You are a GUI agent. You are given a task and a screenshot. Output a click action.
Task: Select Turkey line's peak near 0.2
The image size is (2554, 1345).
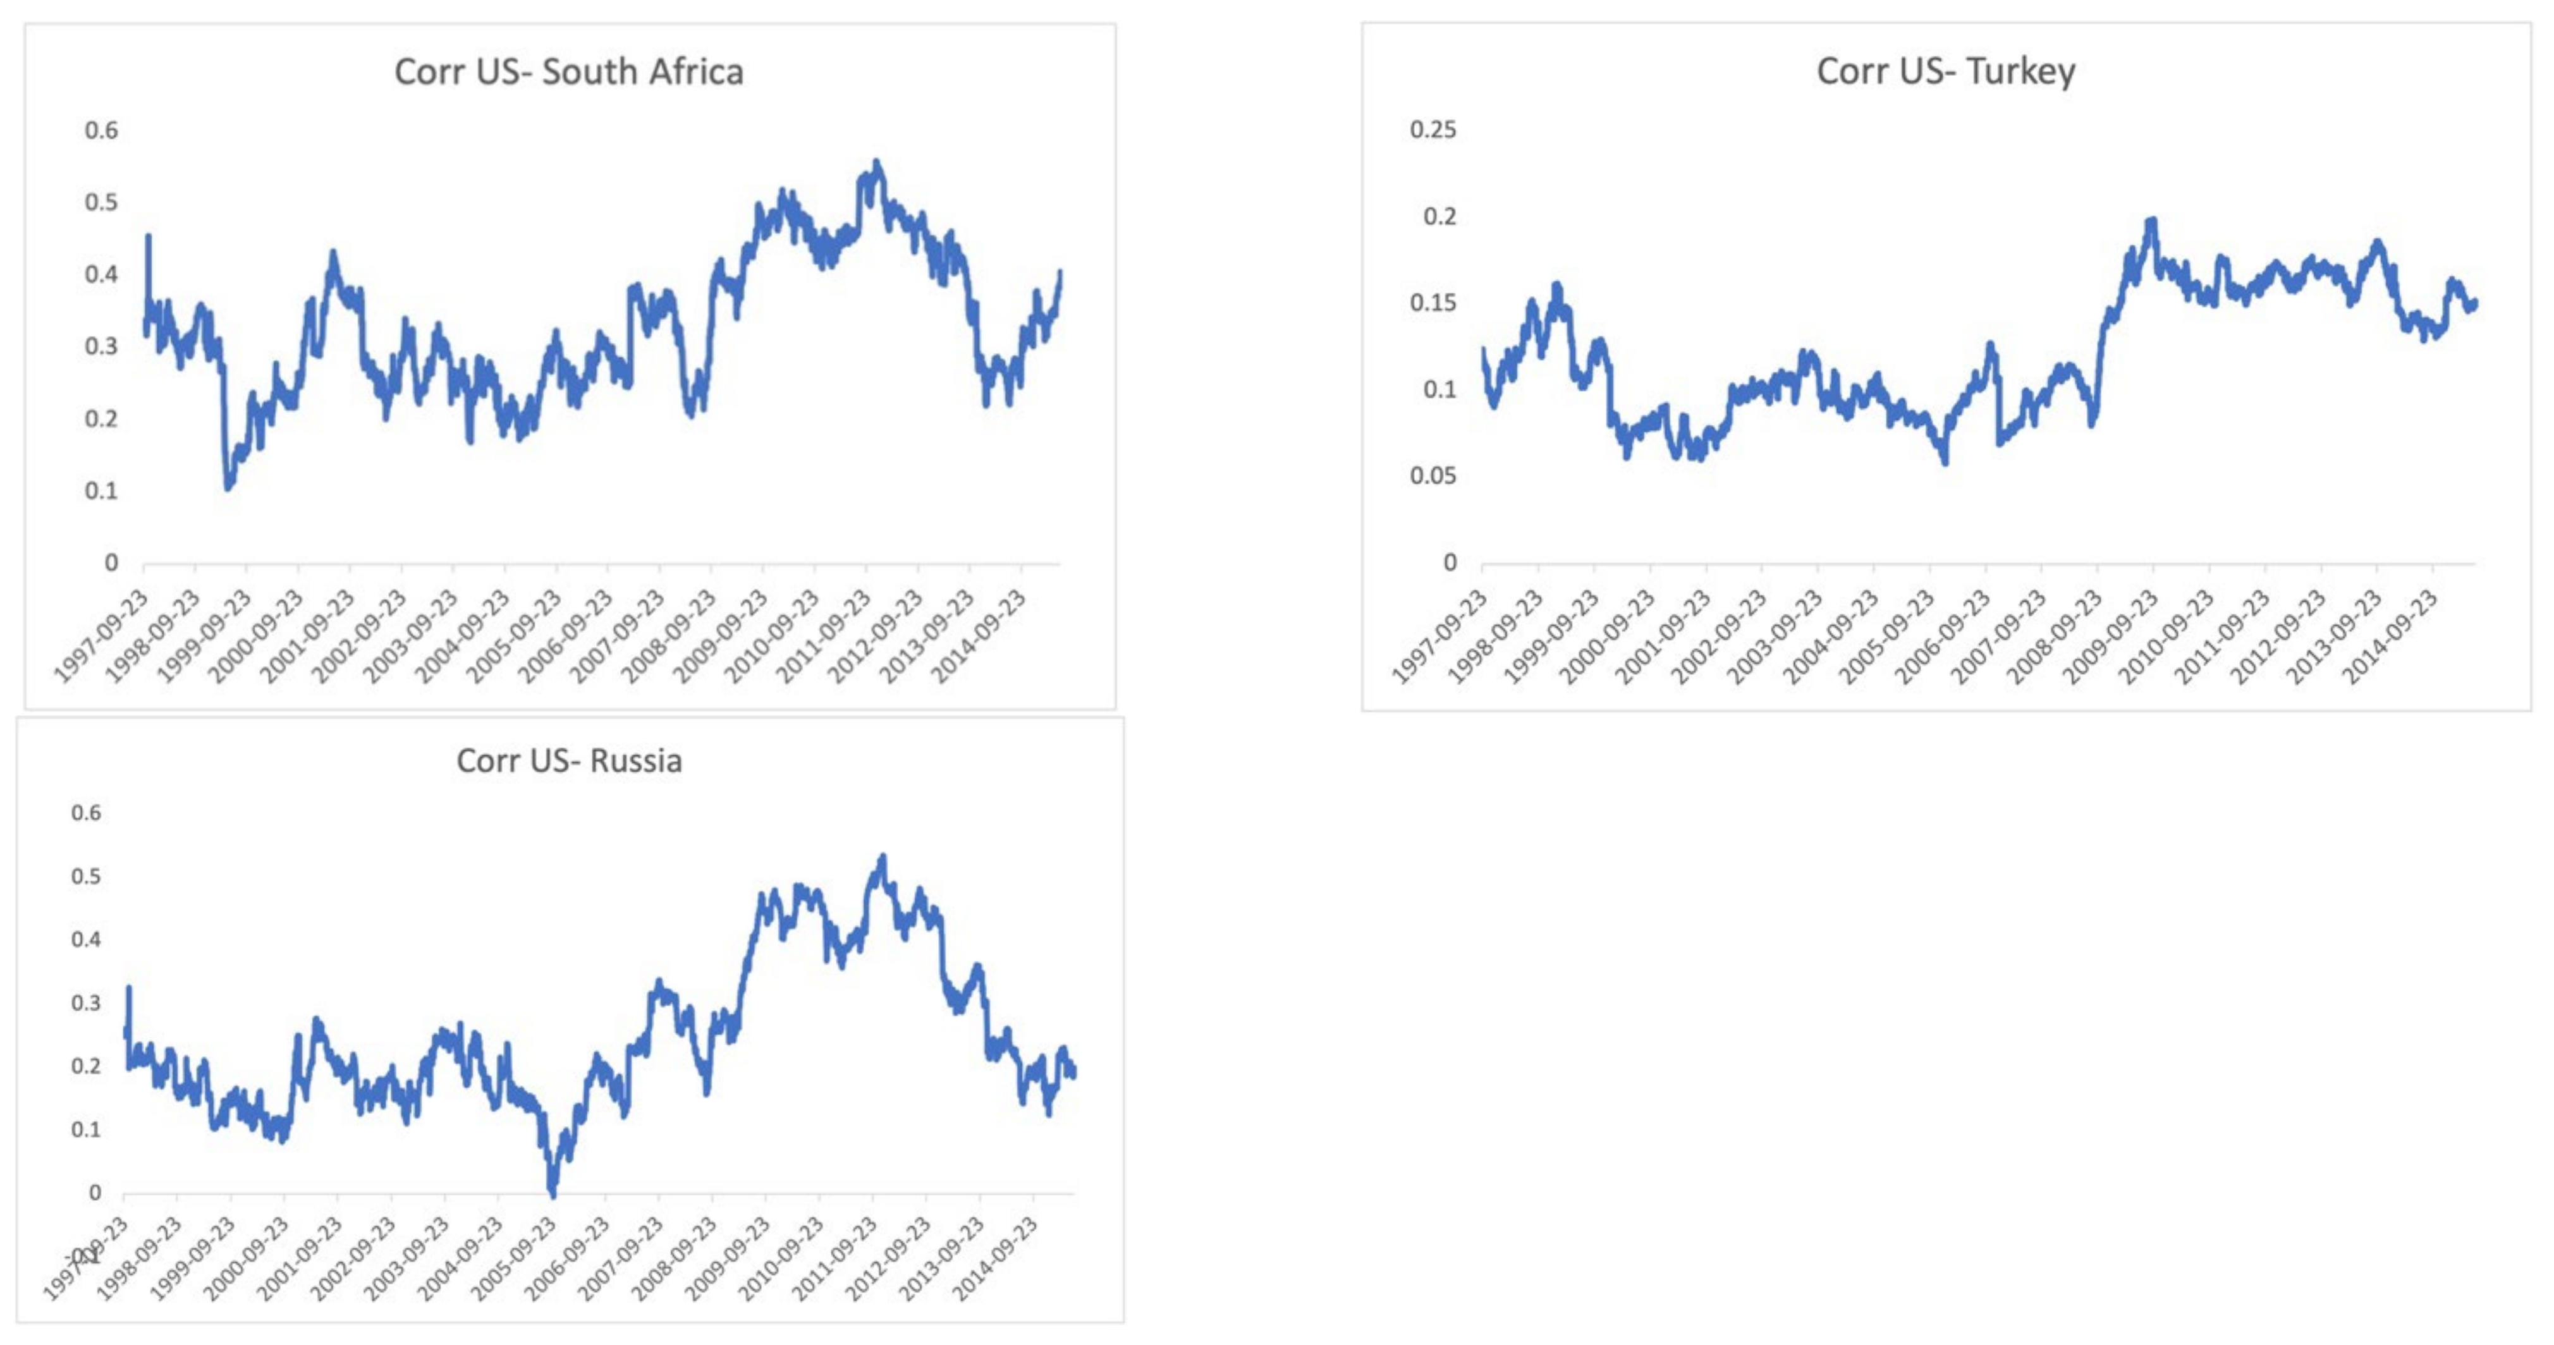coord(2151,221)
